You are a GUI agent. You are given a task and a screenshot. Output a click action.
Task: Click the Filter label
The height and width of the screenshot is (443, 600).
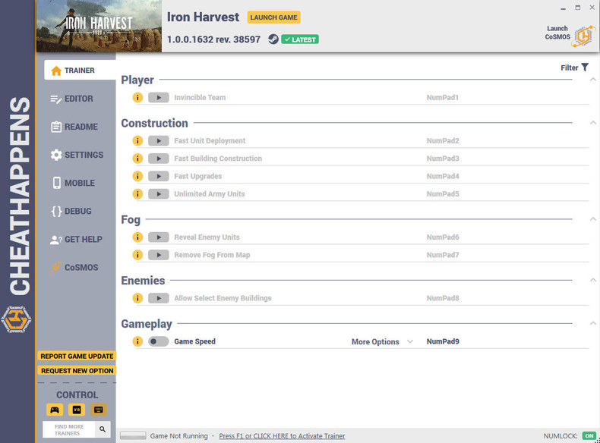click(x=569, y=68)
